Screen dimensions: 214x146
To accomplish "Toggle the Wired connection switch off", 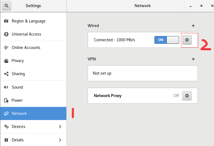I will coord(167,40).
